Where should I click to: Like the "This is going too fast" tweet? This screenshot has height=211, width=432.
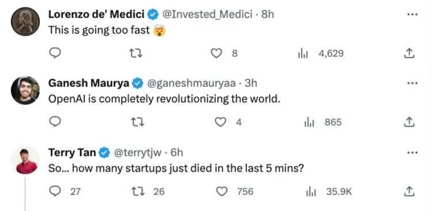coord(217,53)
